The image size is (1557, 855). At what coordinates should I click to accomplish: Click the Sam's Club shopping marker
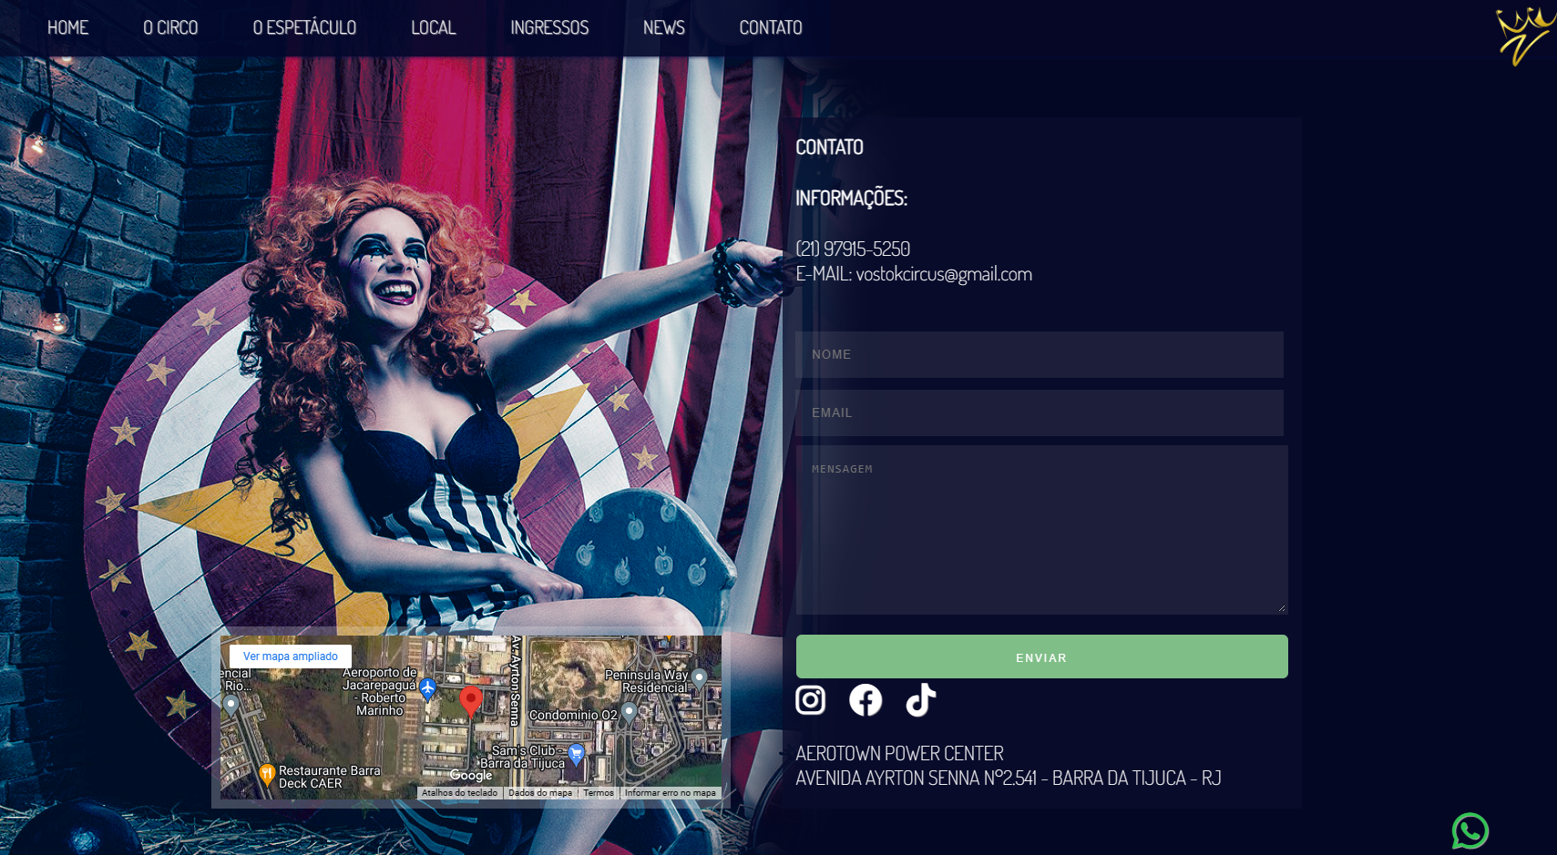tap(576, 754)
